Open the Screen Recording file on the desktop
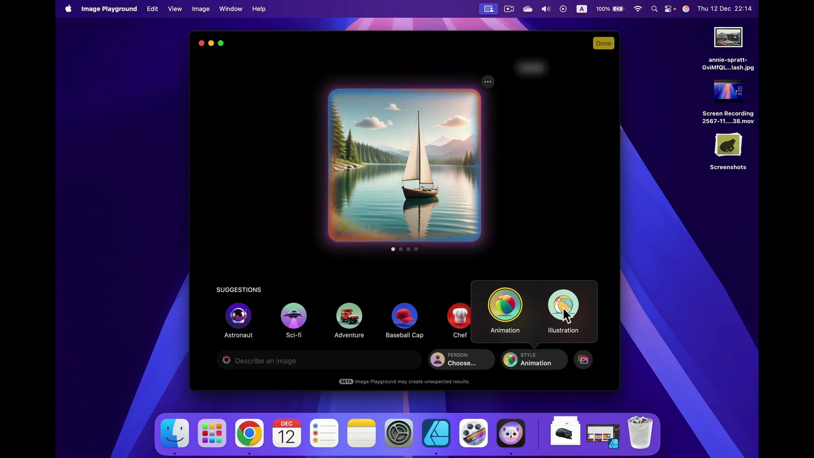This screenshot has height=458, width=814. click(728, 91)
